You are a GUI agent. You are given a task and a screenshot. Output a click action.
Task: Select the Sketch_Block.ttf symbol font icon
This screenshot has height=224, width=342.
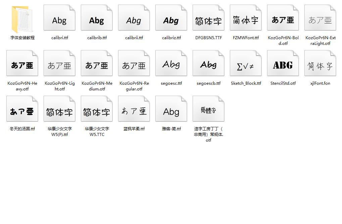click(246, 63)
